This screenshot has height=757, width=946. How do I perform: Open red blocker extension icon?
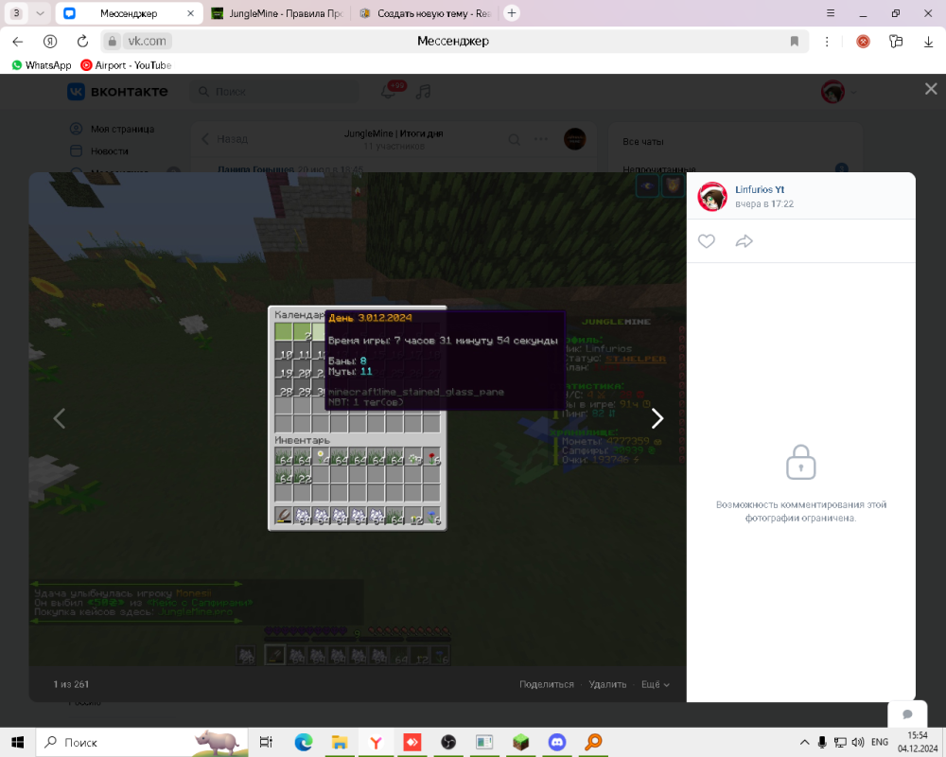[864, 41]
